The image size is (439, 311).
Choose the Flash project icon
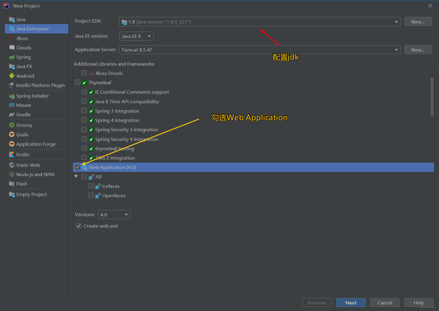tap(12, 184)
